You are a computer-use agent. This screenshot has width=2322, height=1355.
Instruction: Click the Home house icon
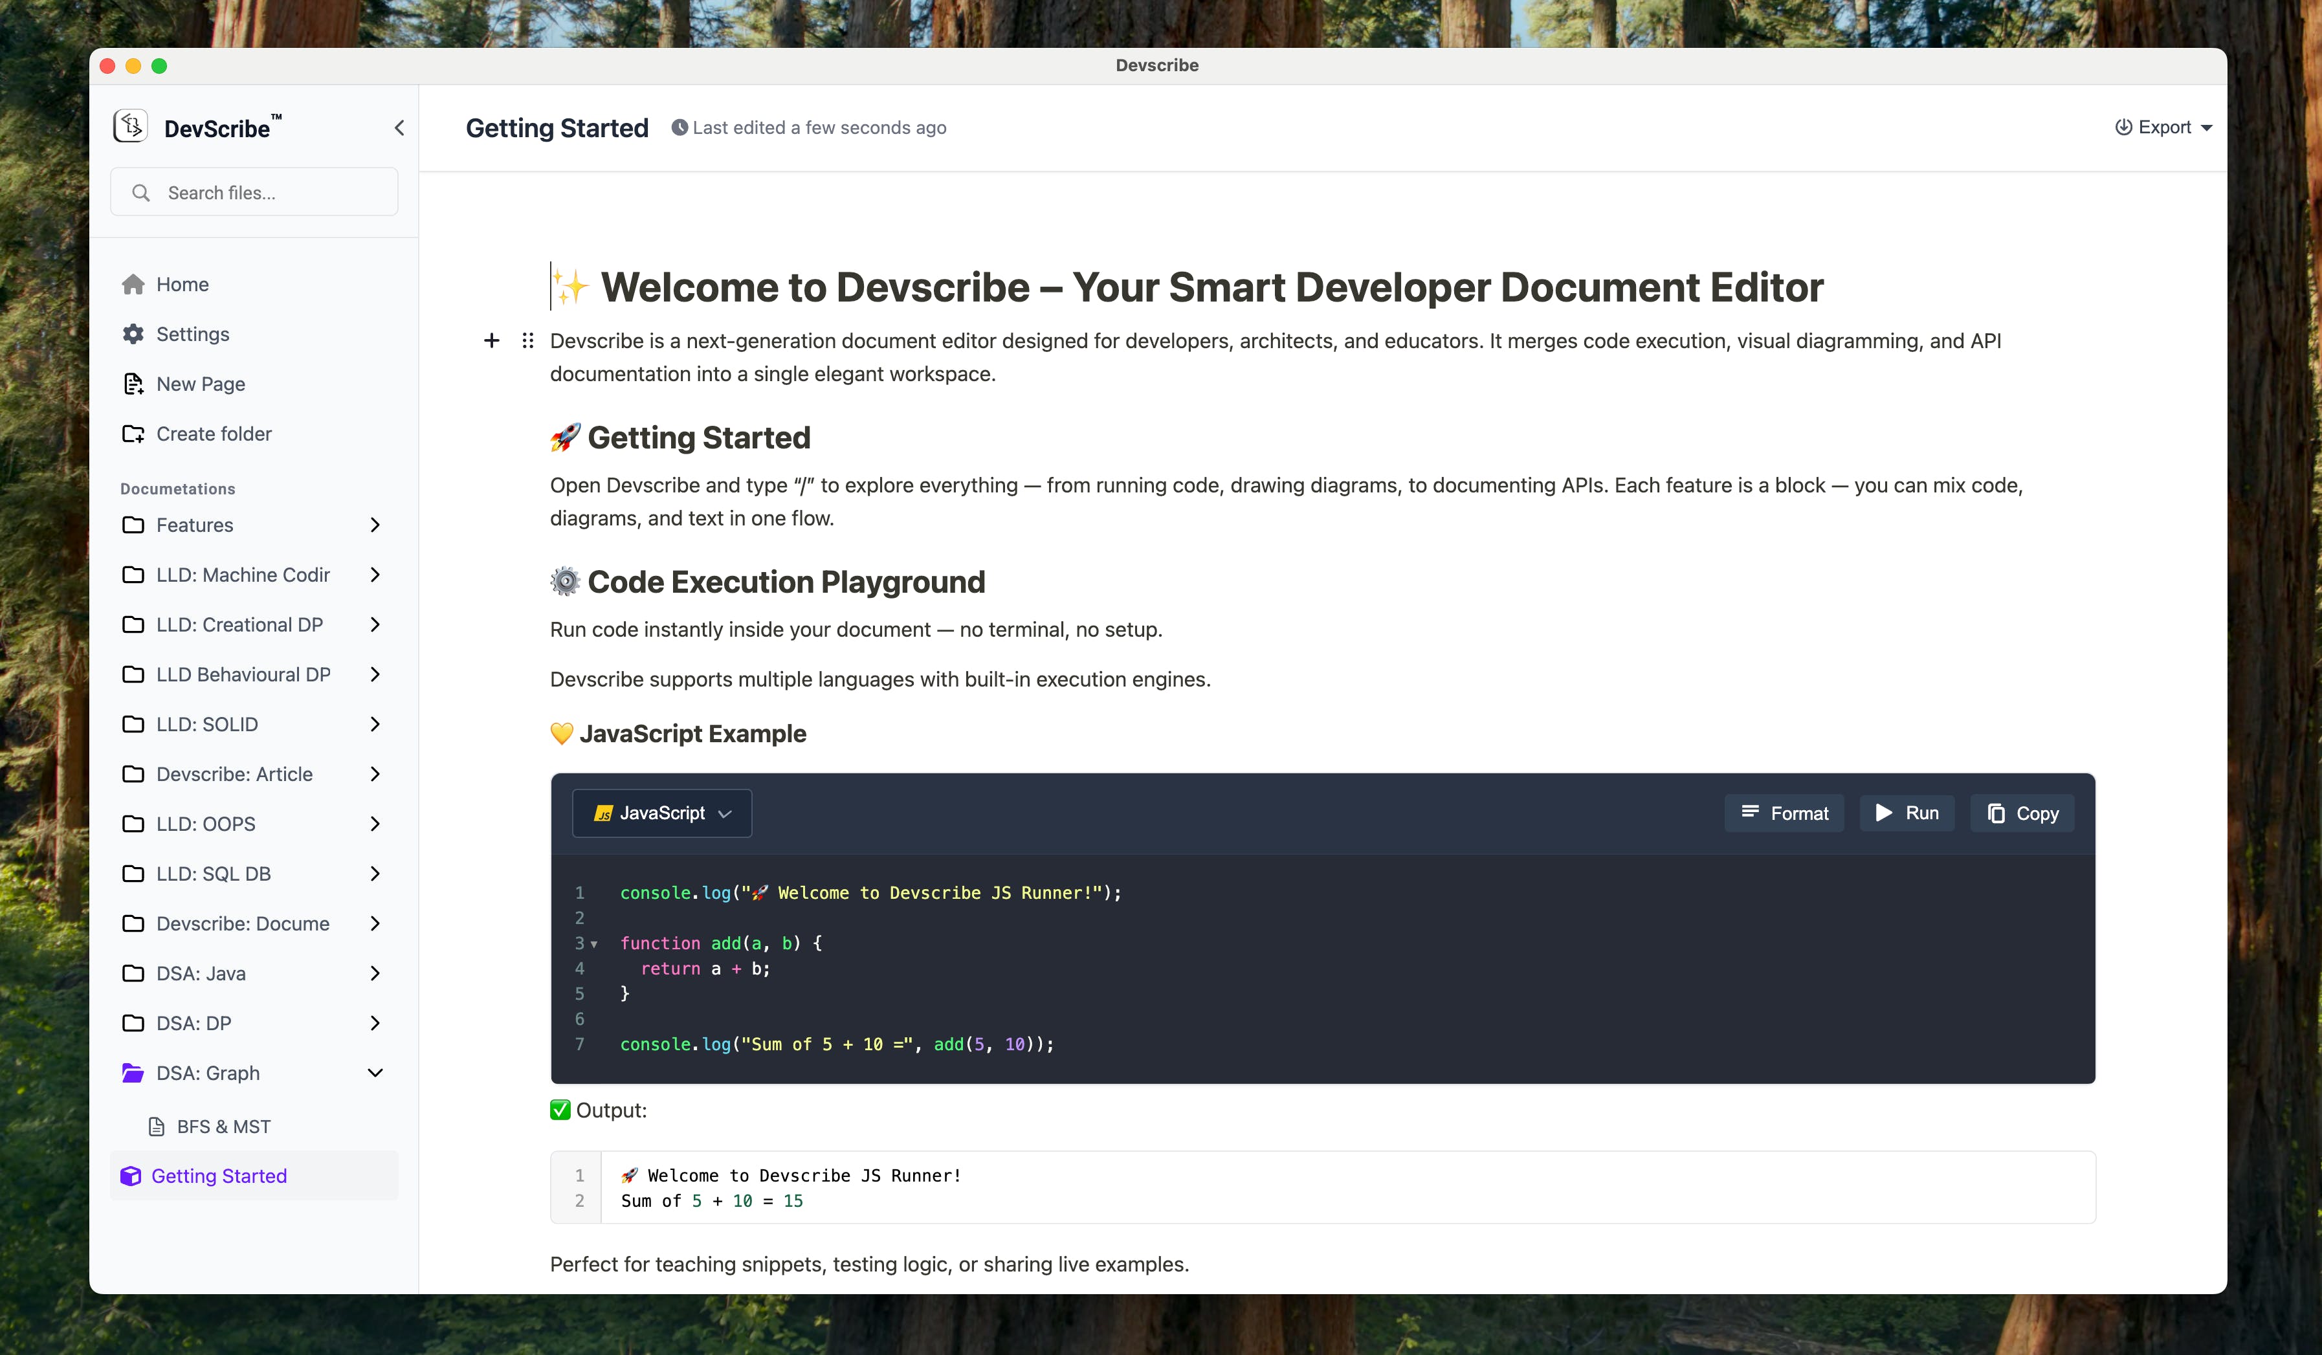(133, 285)
